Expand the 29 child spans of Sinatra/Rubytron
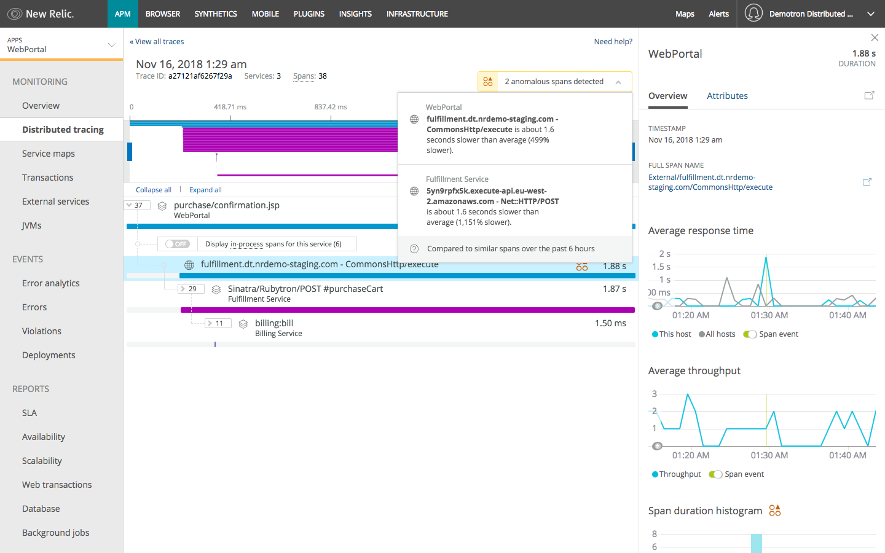The image size is (885, 553). pyautogui.click(x=191, y=289)
